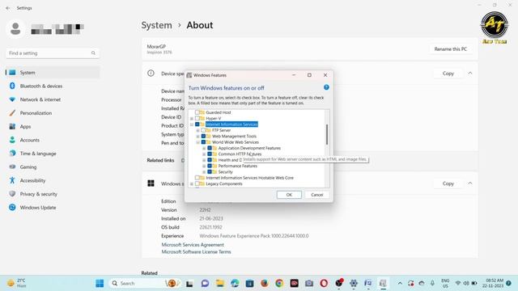Image resolution: width=518 pixels, height=291 pixels.
Task: Open the Microsoft Store taskbar icon
Action: coord(250,283)
